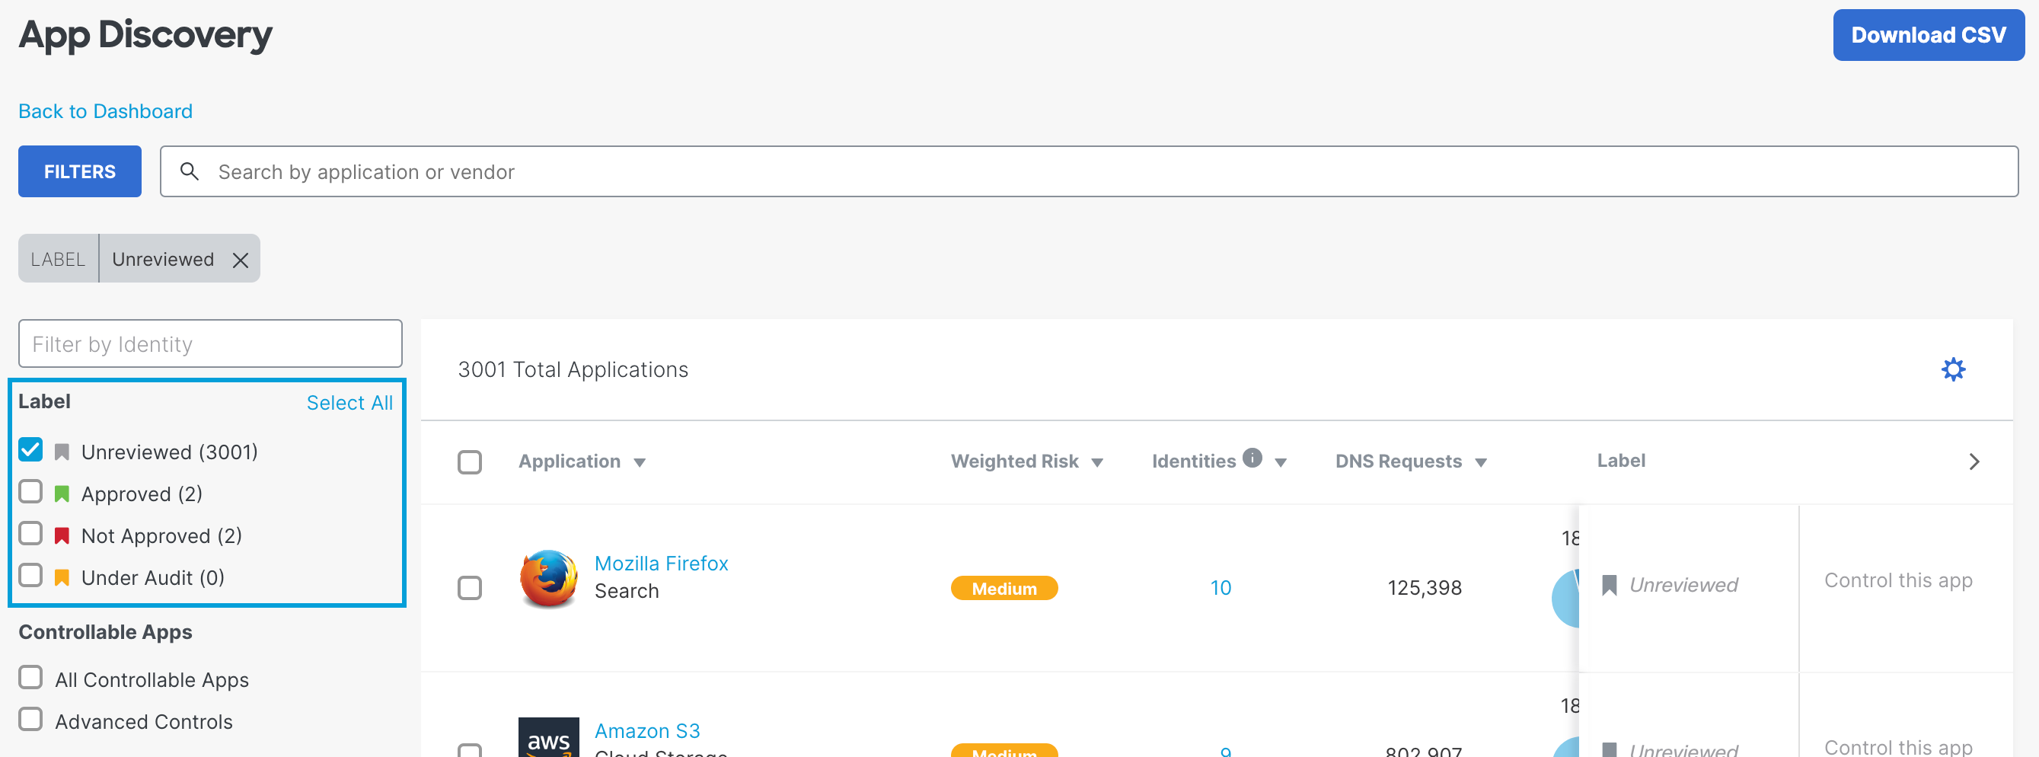Enable the Advanced Controls checkbox
The height and width of the screenshot is (757, 2039).
[31, 719]
